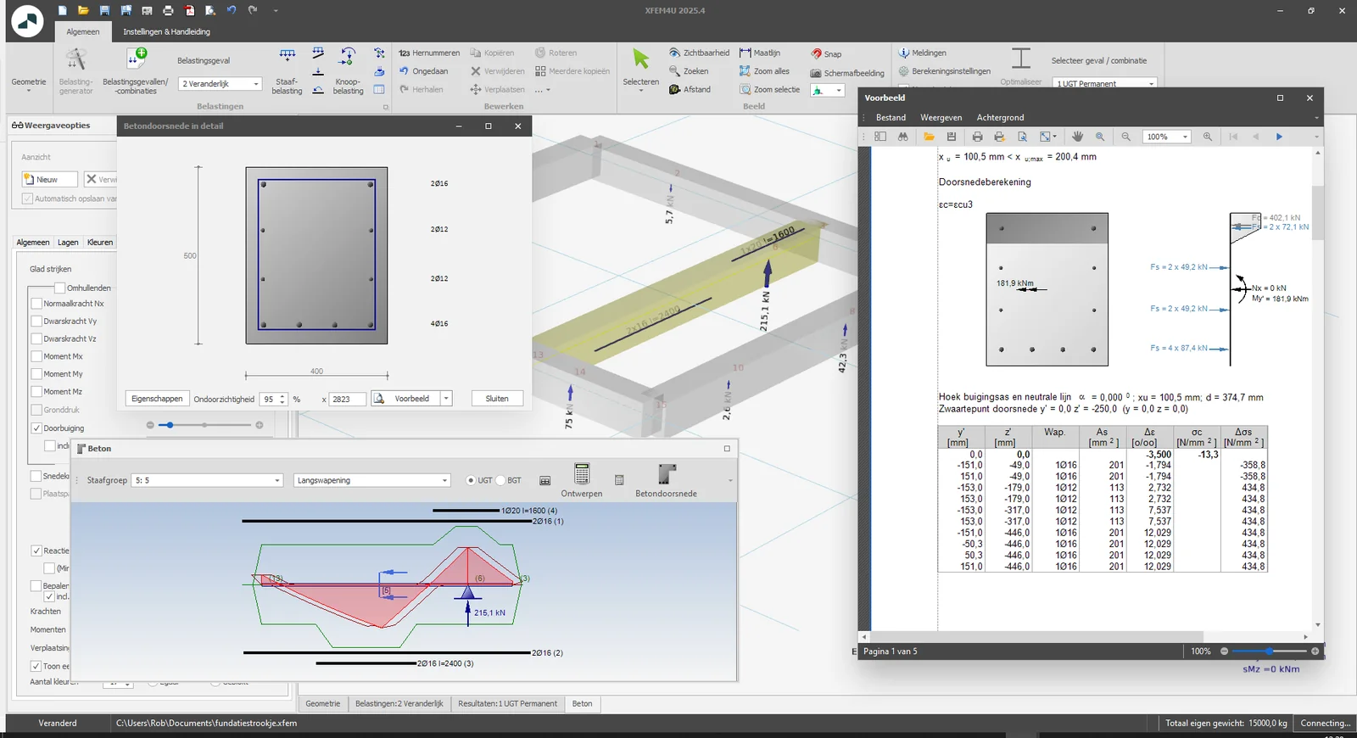Screen dimensions: 1357x738
Task: Select the Knoopbelasting tool
Action: (348, 71)
